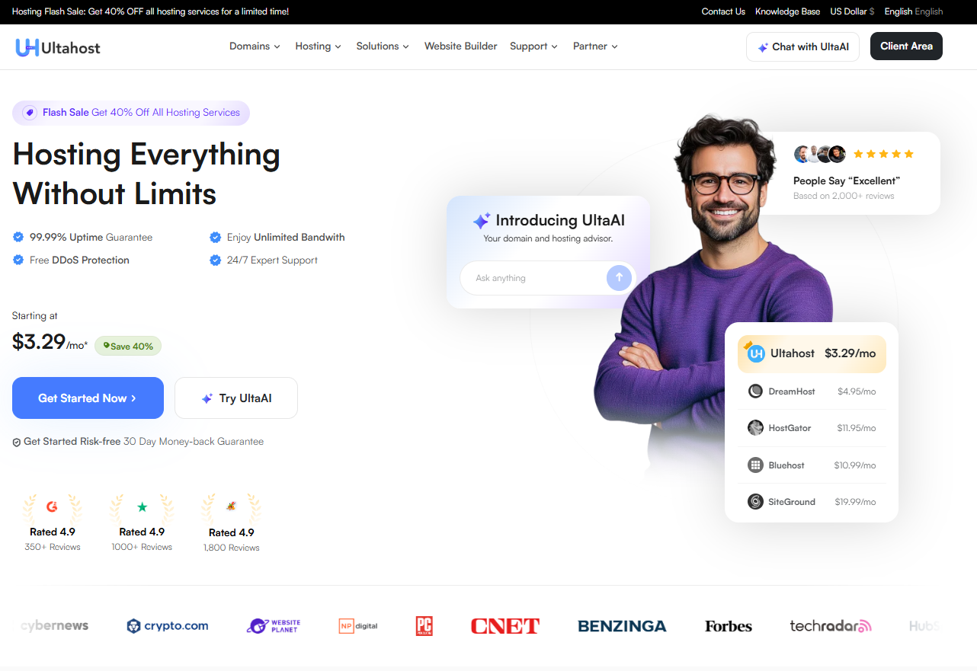Viewport: 977px width, 671px height.
Task: Click checkmark beside 99.99% Uptime Guarantee
Action: (18, 238)
